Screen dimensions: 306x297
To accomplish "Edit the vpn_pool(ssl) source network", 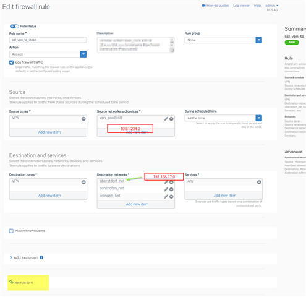I will pyautogui.click(x=166, y=119).
